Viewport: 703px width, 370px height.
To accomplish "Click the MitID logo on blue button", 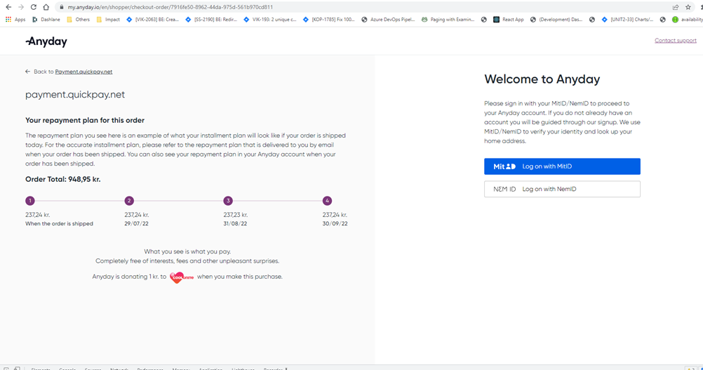I will click(504, 166).
